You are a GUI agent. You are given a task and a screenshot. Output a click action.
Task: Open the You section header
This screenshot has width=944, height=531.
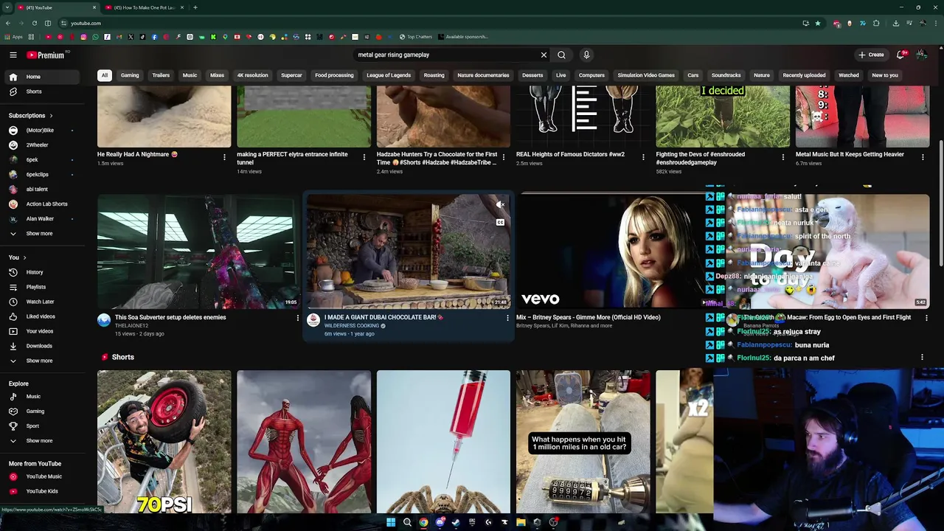[17, 257]
